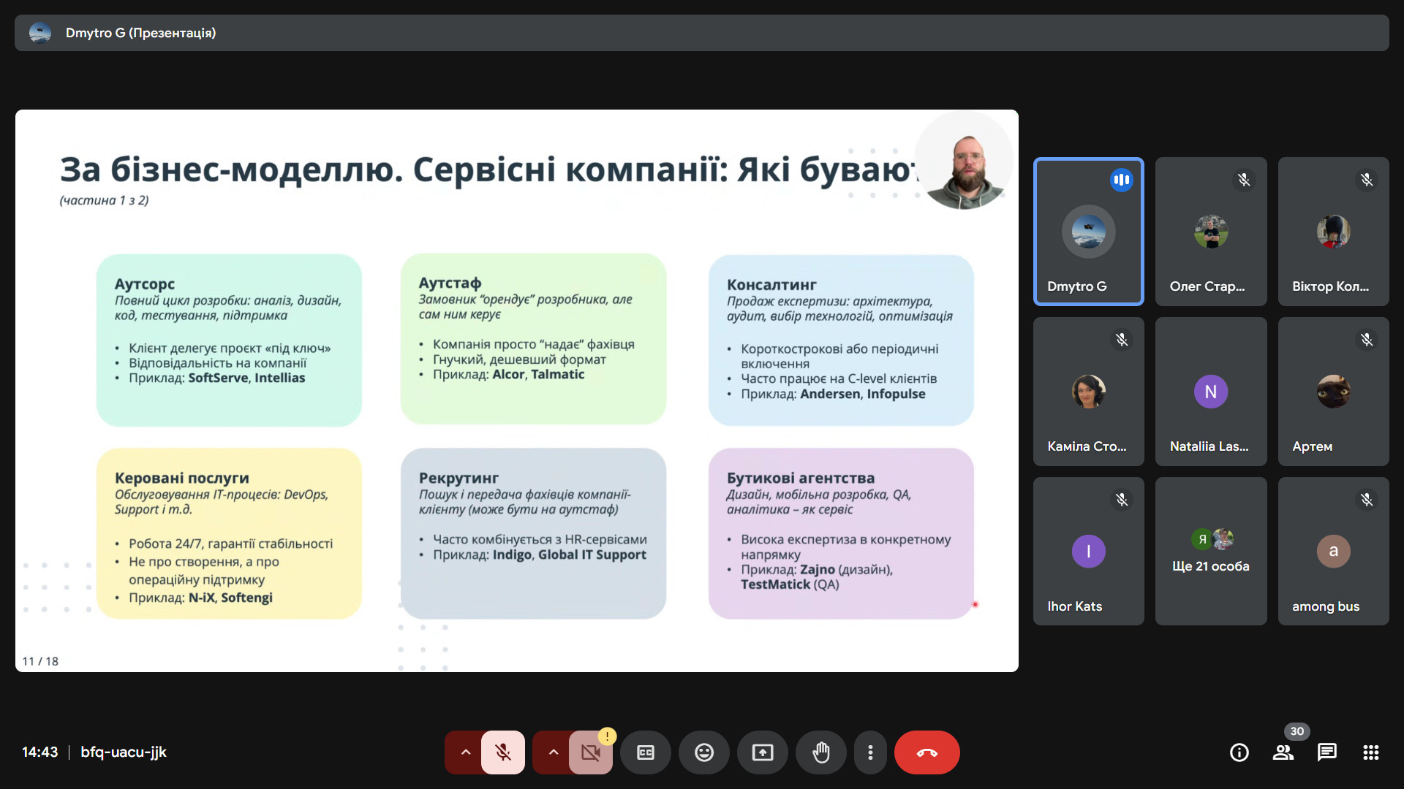Viewport: 1404px width, 789px height.
Task: Open more options menu
Action: [x=870, y=752]
